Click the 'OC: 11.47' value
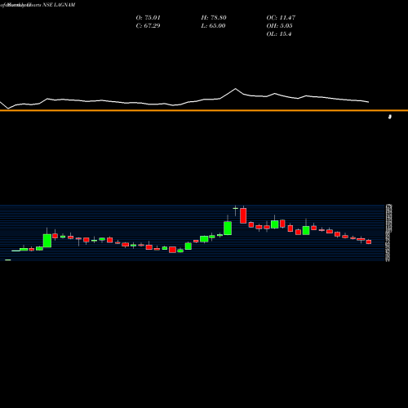 281,18
